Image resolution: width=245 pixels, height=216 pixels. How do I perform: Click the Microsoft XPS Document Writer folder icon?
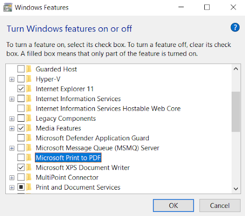coord(29,168)
